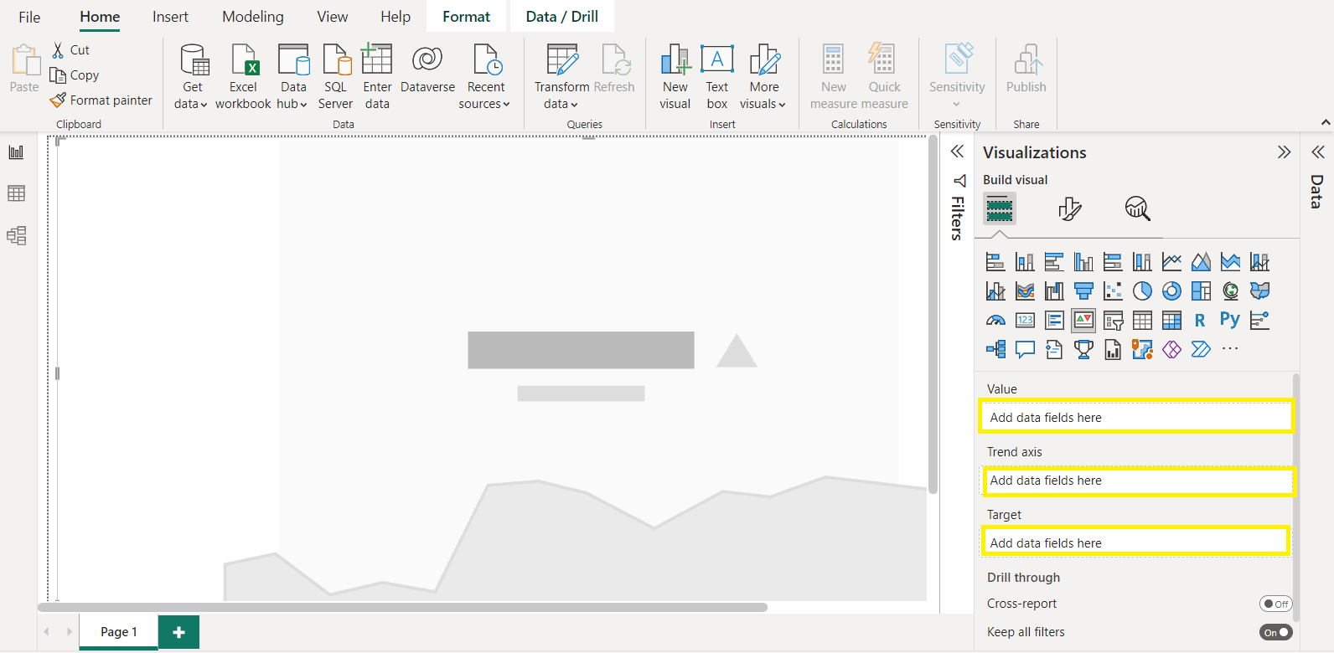Click the Dataverse button
The width and height of the screenshot is (1334, 653).
click(x=427, y=70)
